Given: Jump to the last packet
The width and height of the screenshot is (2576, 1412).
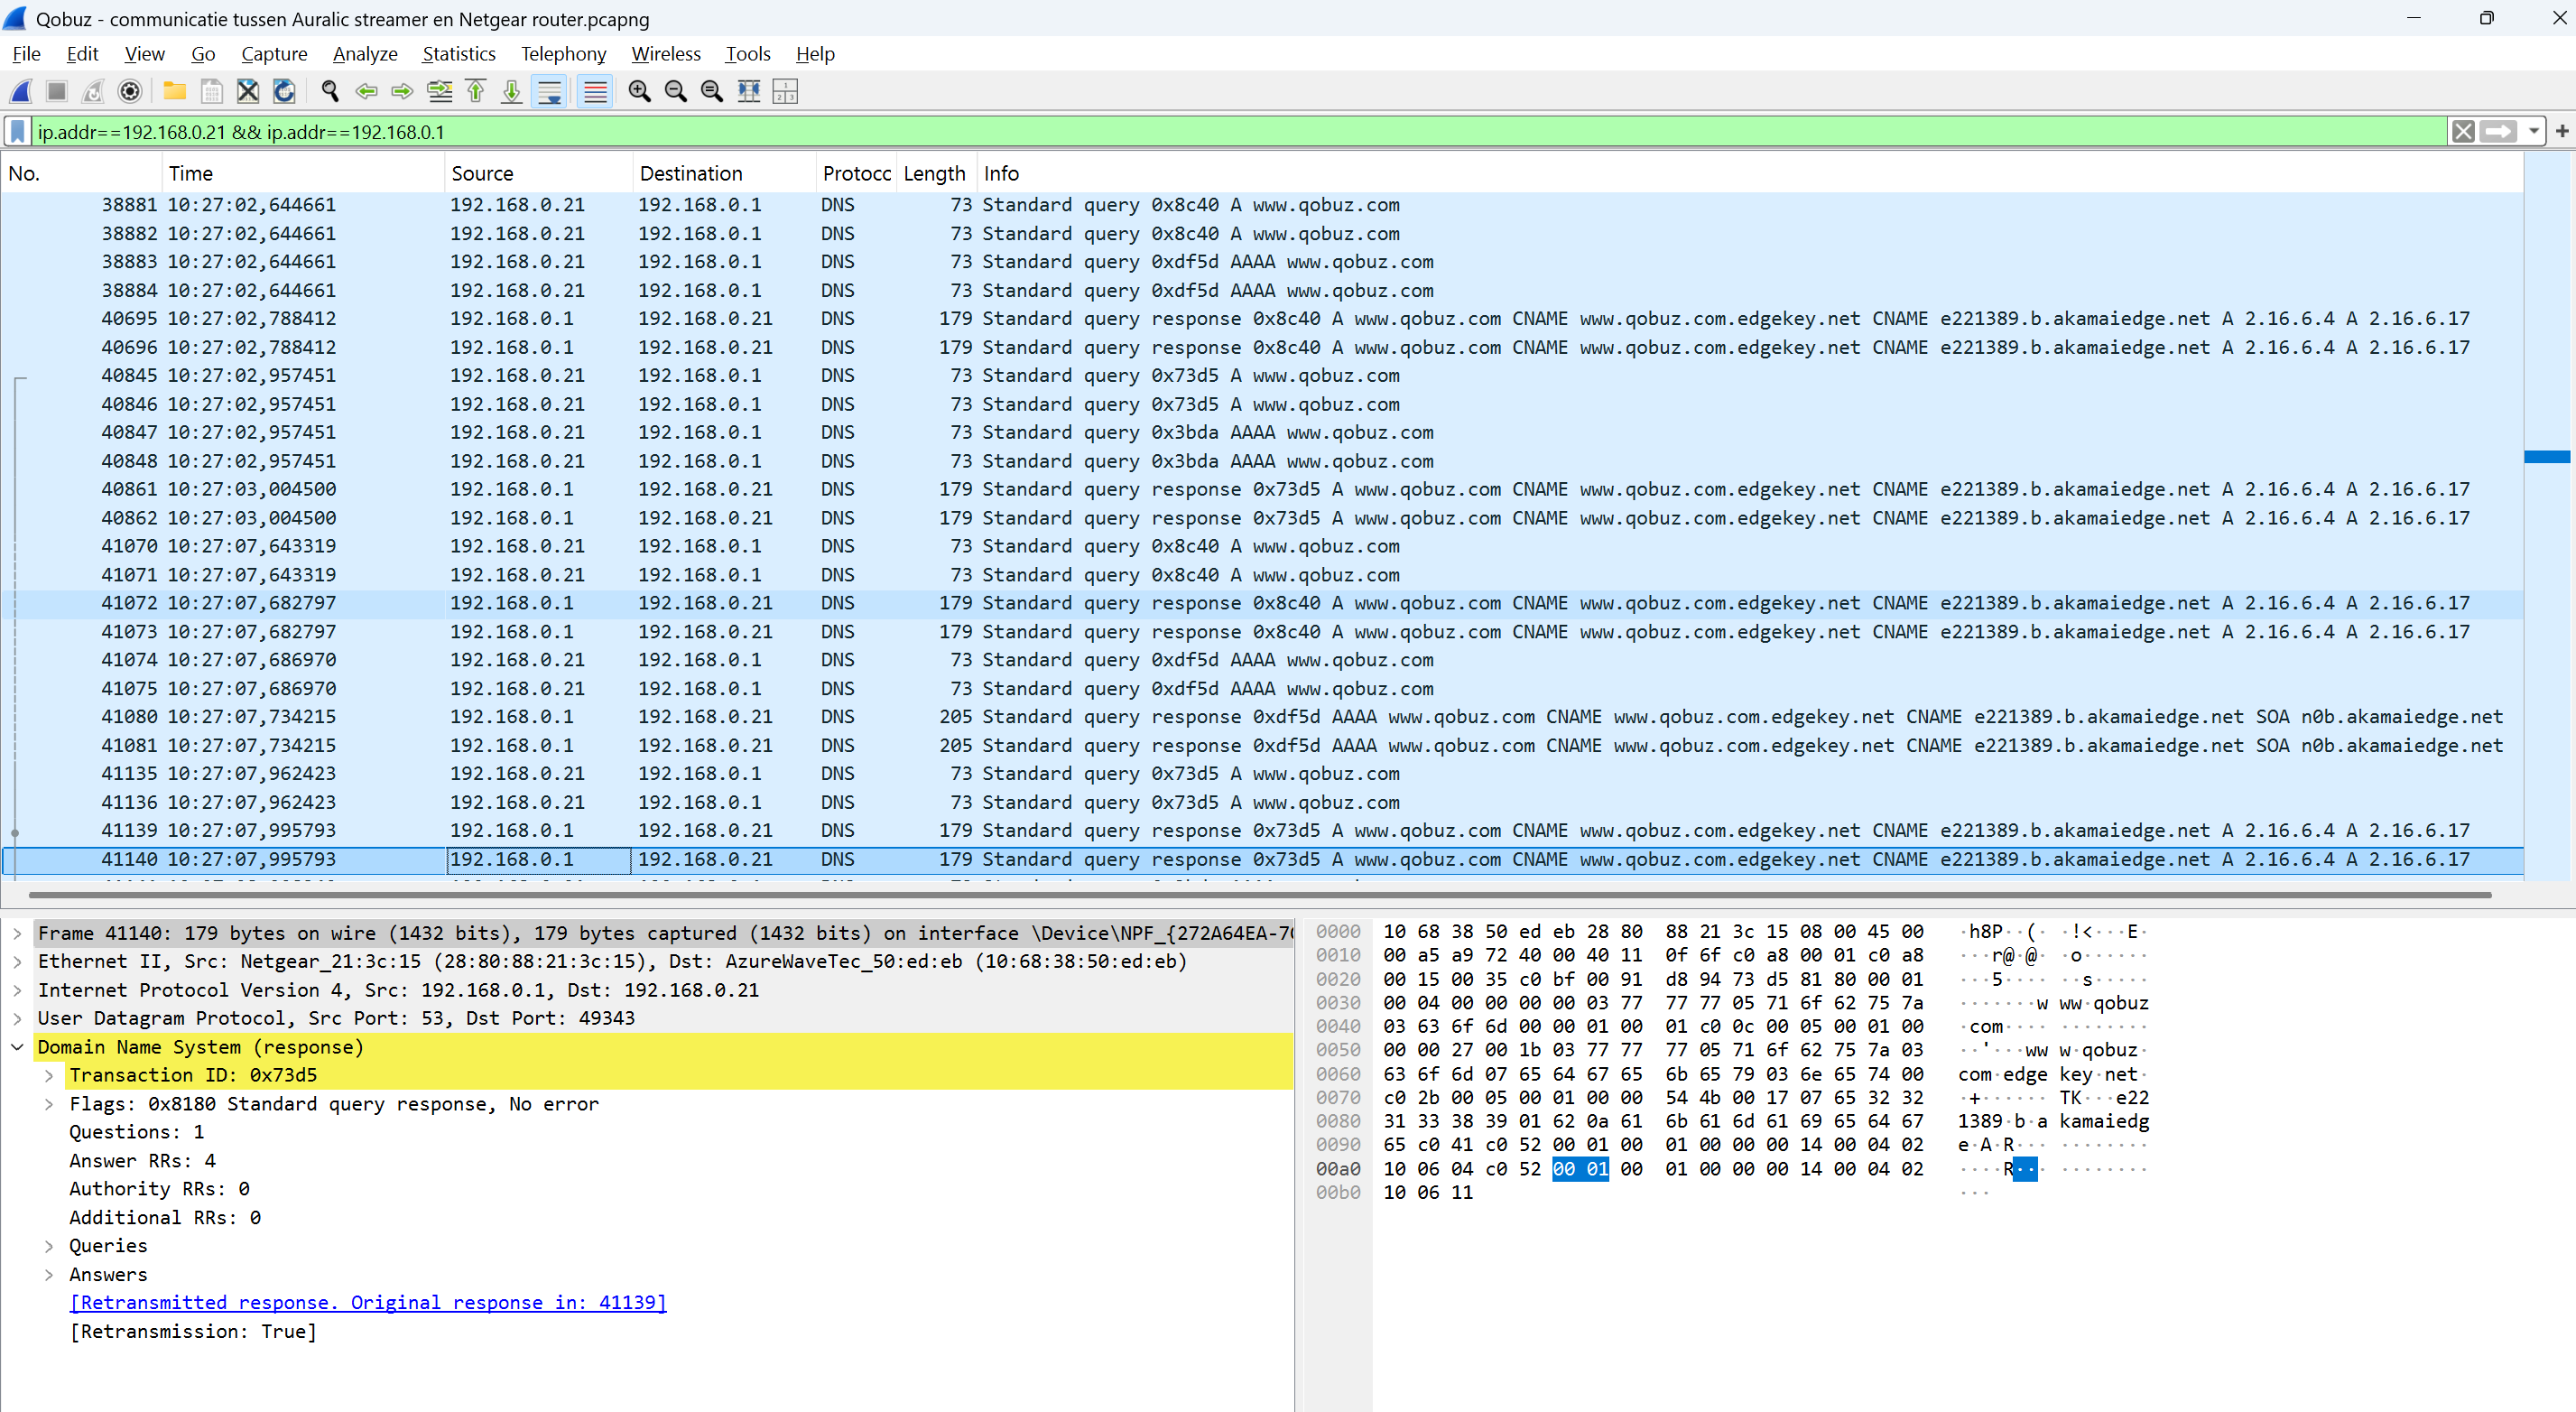Looking at the screenshot, I should (x=512, y=92).
